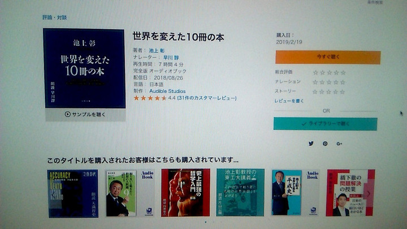Open the author link 池上 彰

[x=157, y=51]
